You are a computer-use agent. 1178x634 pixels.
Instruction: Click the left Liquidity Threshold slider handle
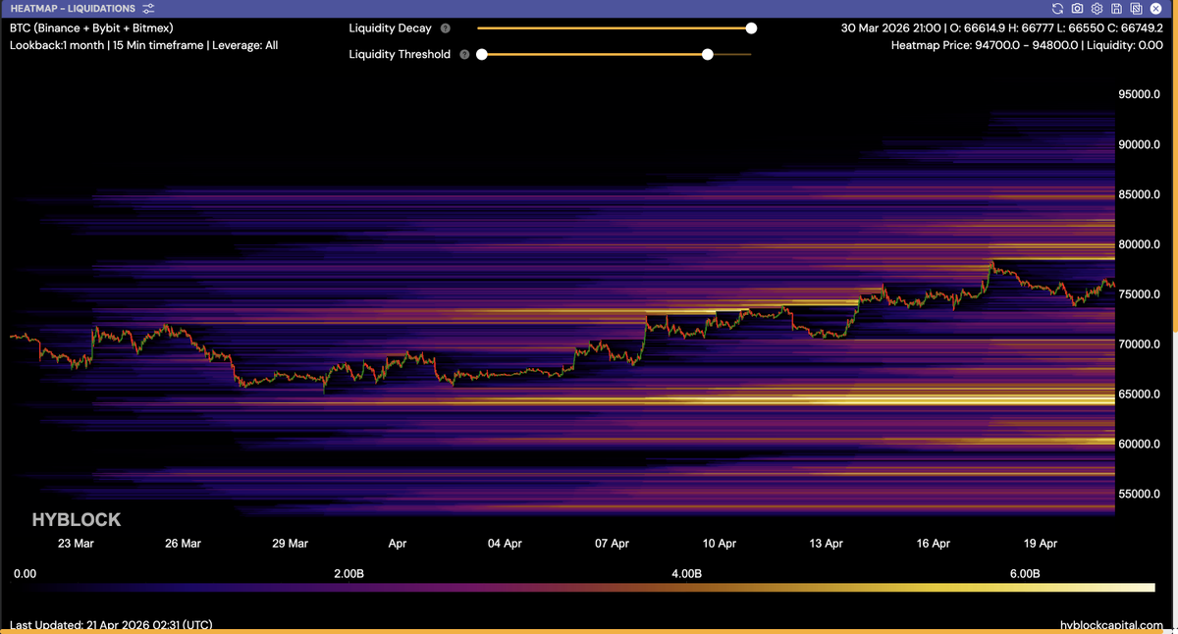(482, 55)
